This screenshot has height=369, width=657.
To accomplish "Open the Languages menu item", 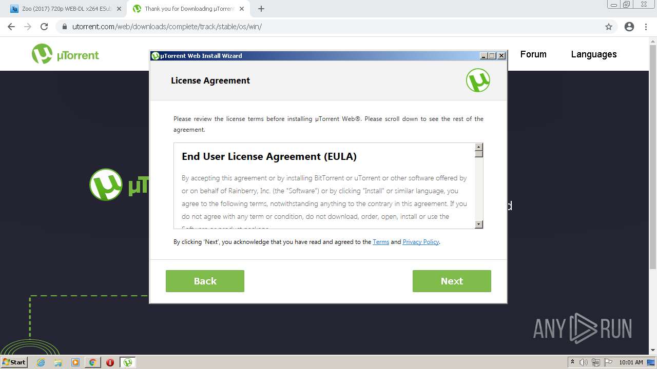I will pos(594,54).
